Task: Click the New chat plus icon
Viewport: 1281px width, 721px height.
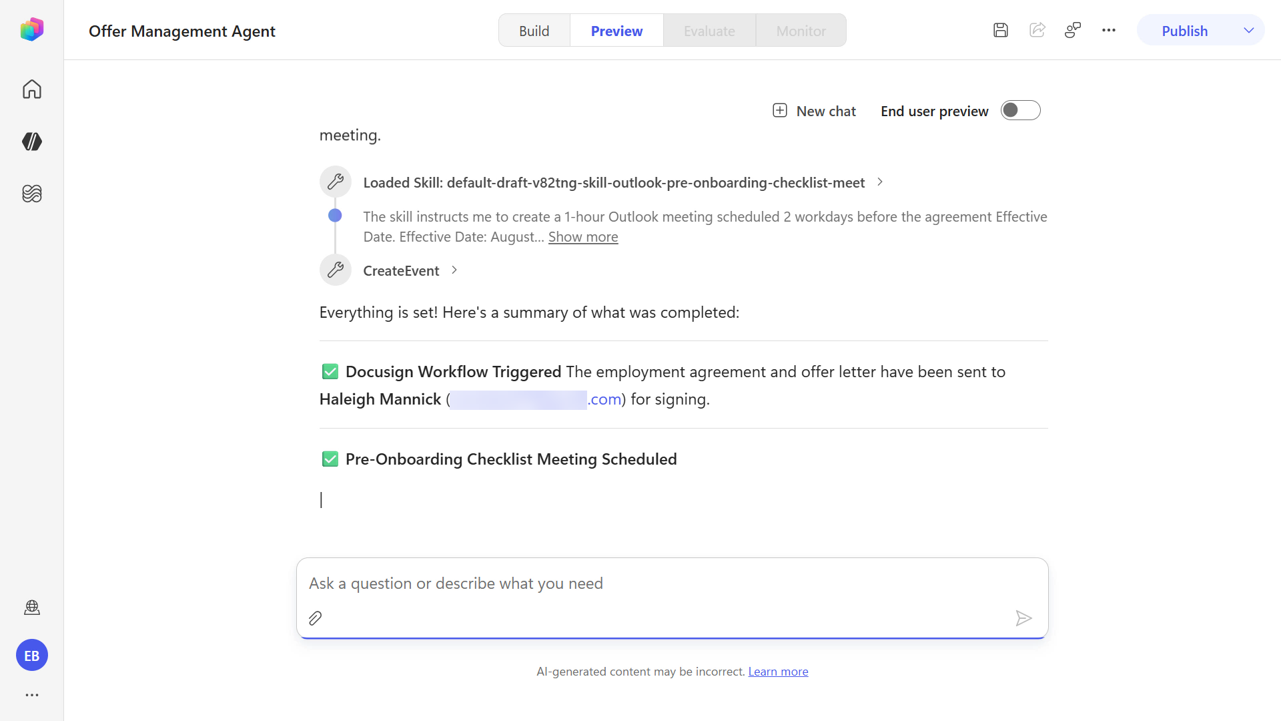Action: [780, 111]
